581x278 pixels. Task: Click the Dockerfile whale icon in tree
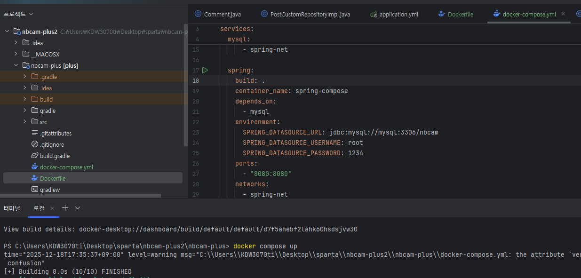click(35, 178)
